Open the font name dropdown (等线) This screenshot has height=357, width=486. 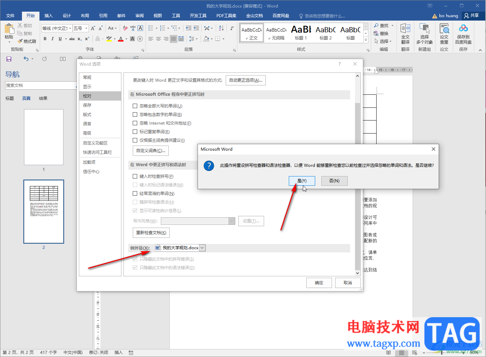click(x=70, y=28)
